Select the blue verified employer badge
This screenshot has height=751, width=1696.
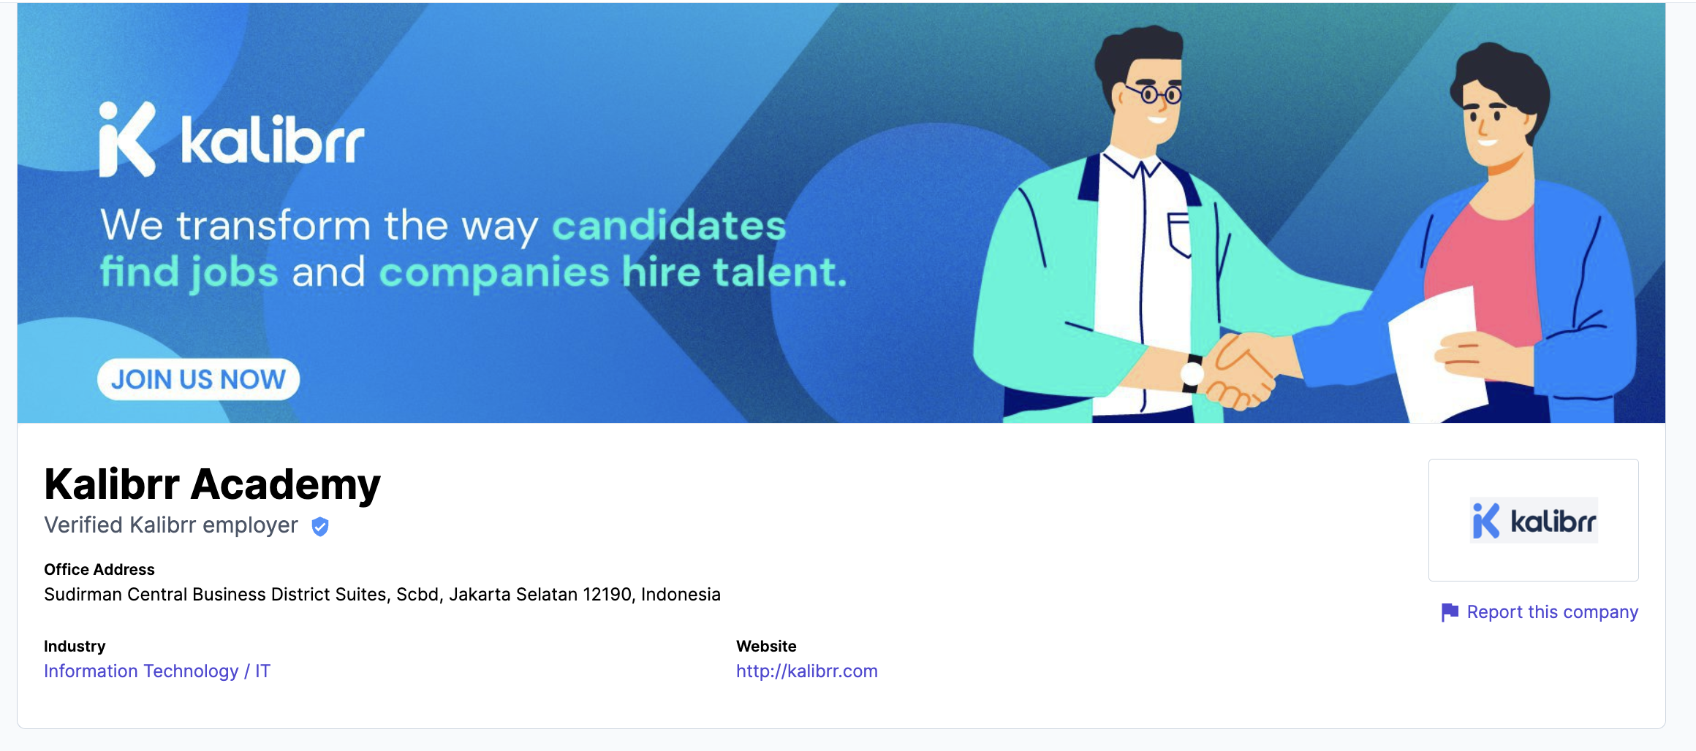319,525
